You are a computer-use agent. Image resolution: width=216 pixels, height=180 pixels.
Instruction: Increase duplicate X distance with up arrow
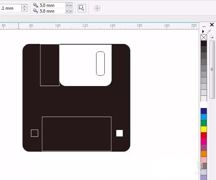(71, 5)
